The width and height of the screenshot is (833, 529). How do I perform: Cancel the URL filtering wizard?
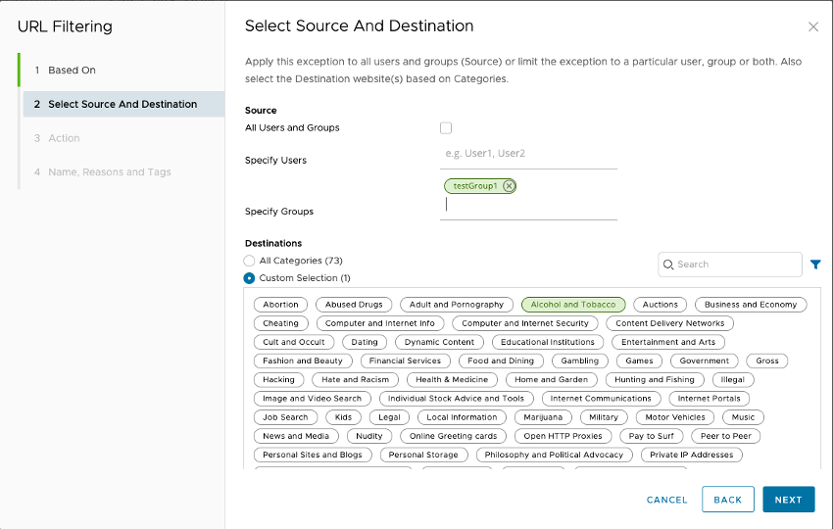(x=666, y=500)
